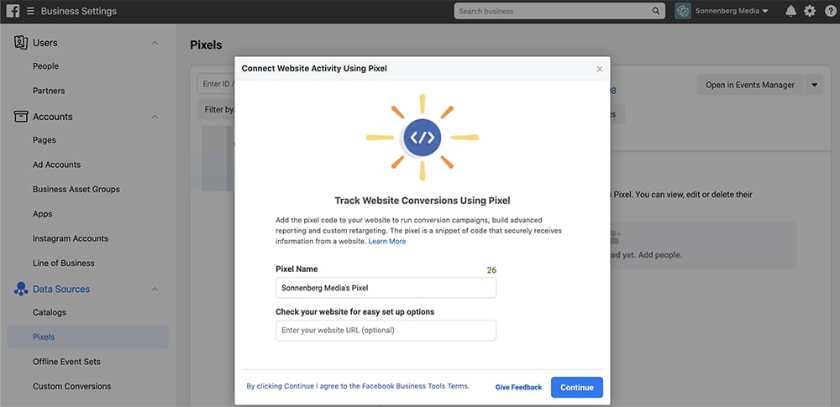Open the settings gear icon
This screenshot has height=407, width=840.
(810, 12)
